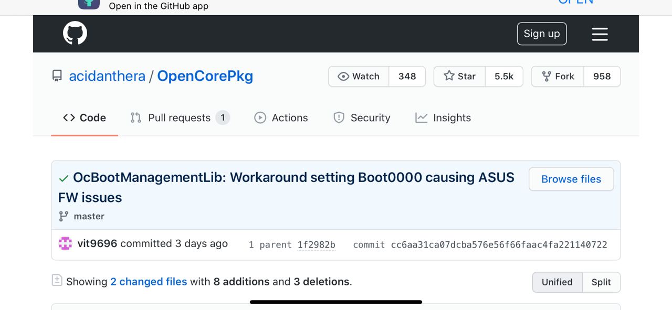This screenshot has height=310, width=672.
Task: View the 958 forks count
Action: [x=602, y=77]
